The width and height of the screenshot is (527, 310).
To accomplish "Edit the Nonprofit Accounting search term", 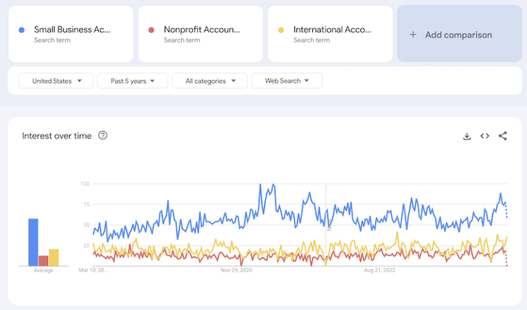I will click(201, 30).
